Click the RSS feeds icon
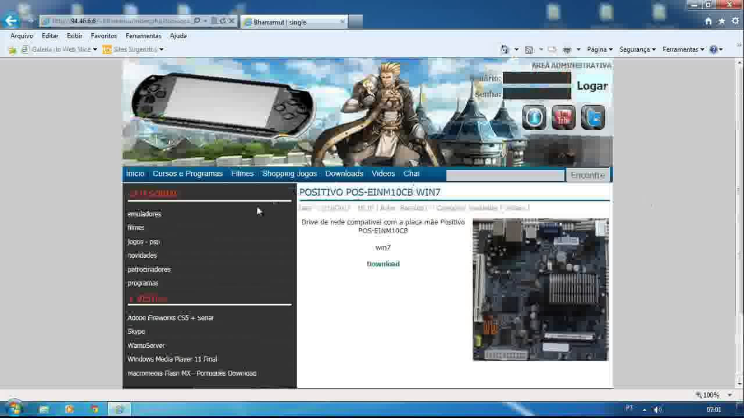The width and height of the screenshot is (744, 418). (529, 49)
